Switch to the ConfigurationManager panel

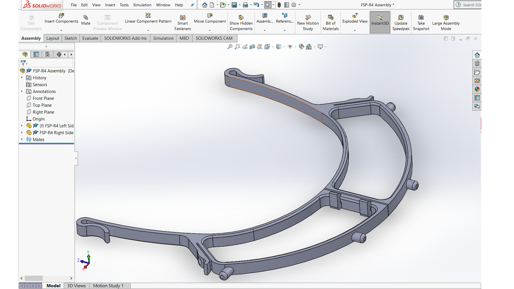click(x=47, y=55)
